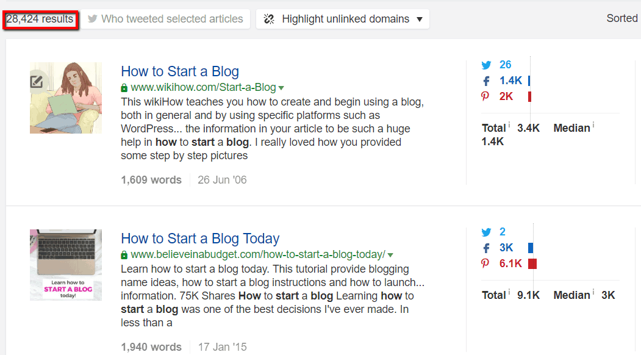Screen dimensions: 641x355
Task: Click the unlinked-domains highlight icon
Action: 269,19
